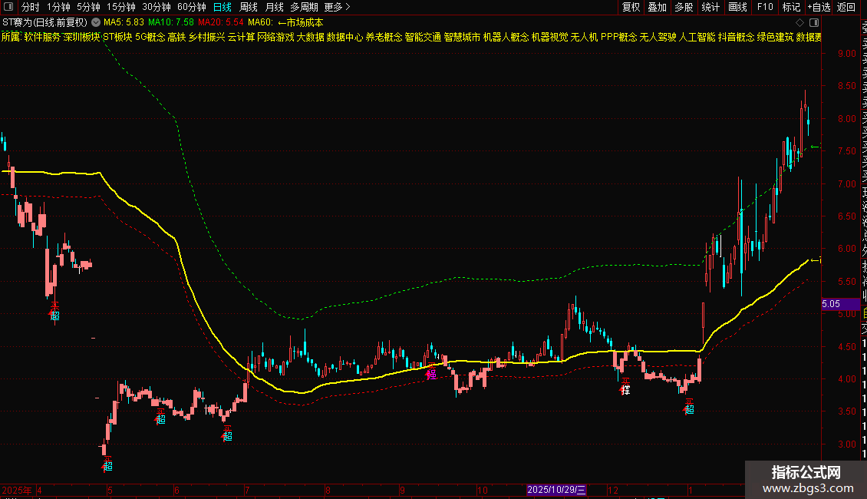Add stock via +自选 button
The width and height of the screenshot is (867, 499).
pos(819,7)
